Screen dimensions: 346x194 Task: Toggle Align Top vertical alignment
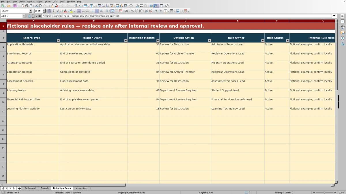coord(93,11)
